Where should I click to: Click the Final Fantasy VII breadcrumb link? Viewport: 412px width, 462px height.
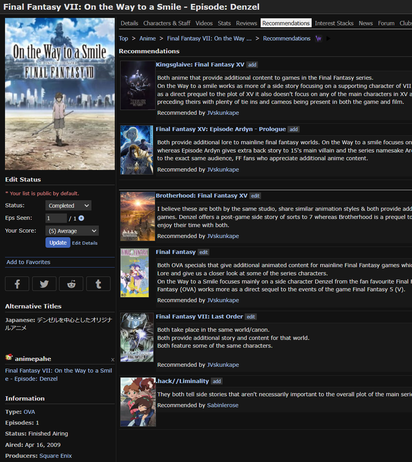coord(209,39)
